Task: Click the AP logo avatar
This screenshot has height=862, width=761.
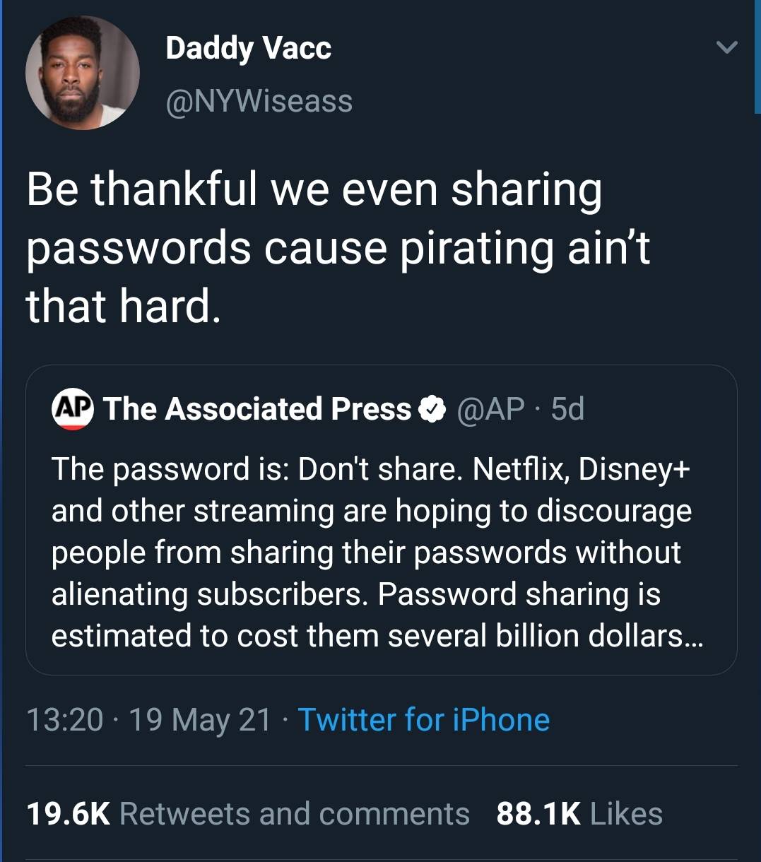Action: pos(71,408)
